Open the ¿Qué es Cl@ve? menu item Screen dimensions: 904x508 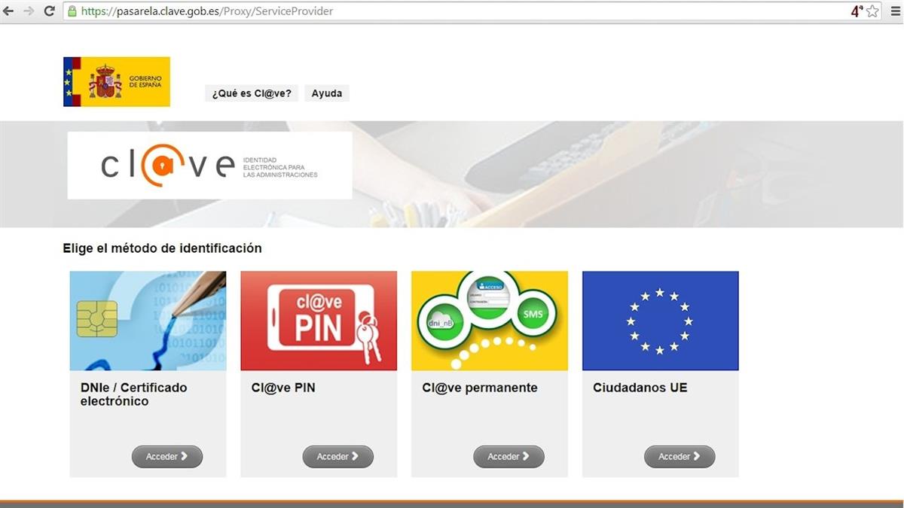click(x=252, y=93)
